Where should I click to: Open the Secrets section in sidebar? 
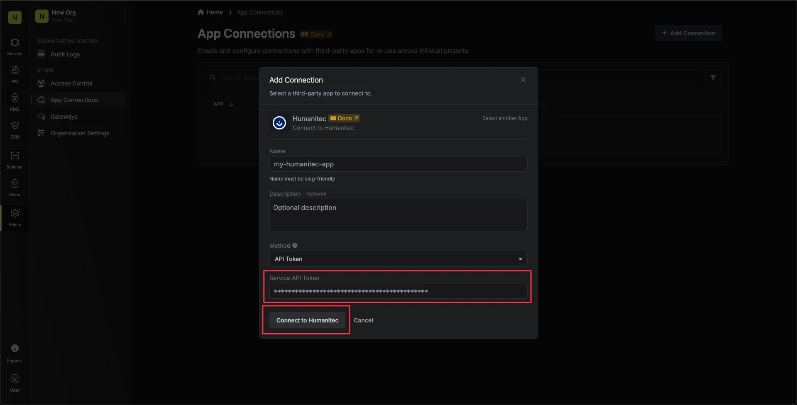[15, 47]
